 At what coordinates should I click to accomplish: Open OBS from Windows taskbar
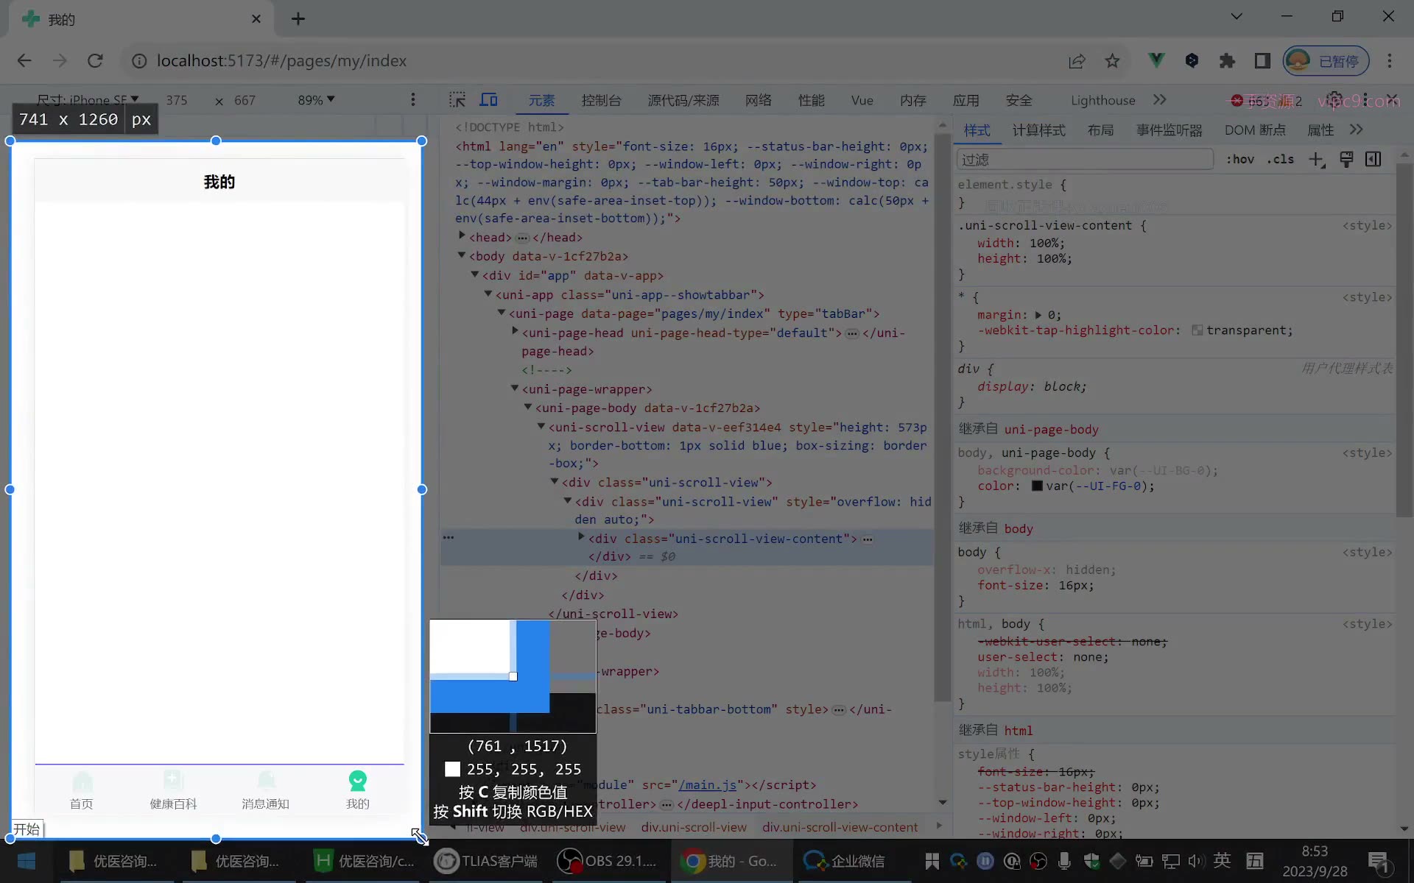[608, 861]
